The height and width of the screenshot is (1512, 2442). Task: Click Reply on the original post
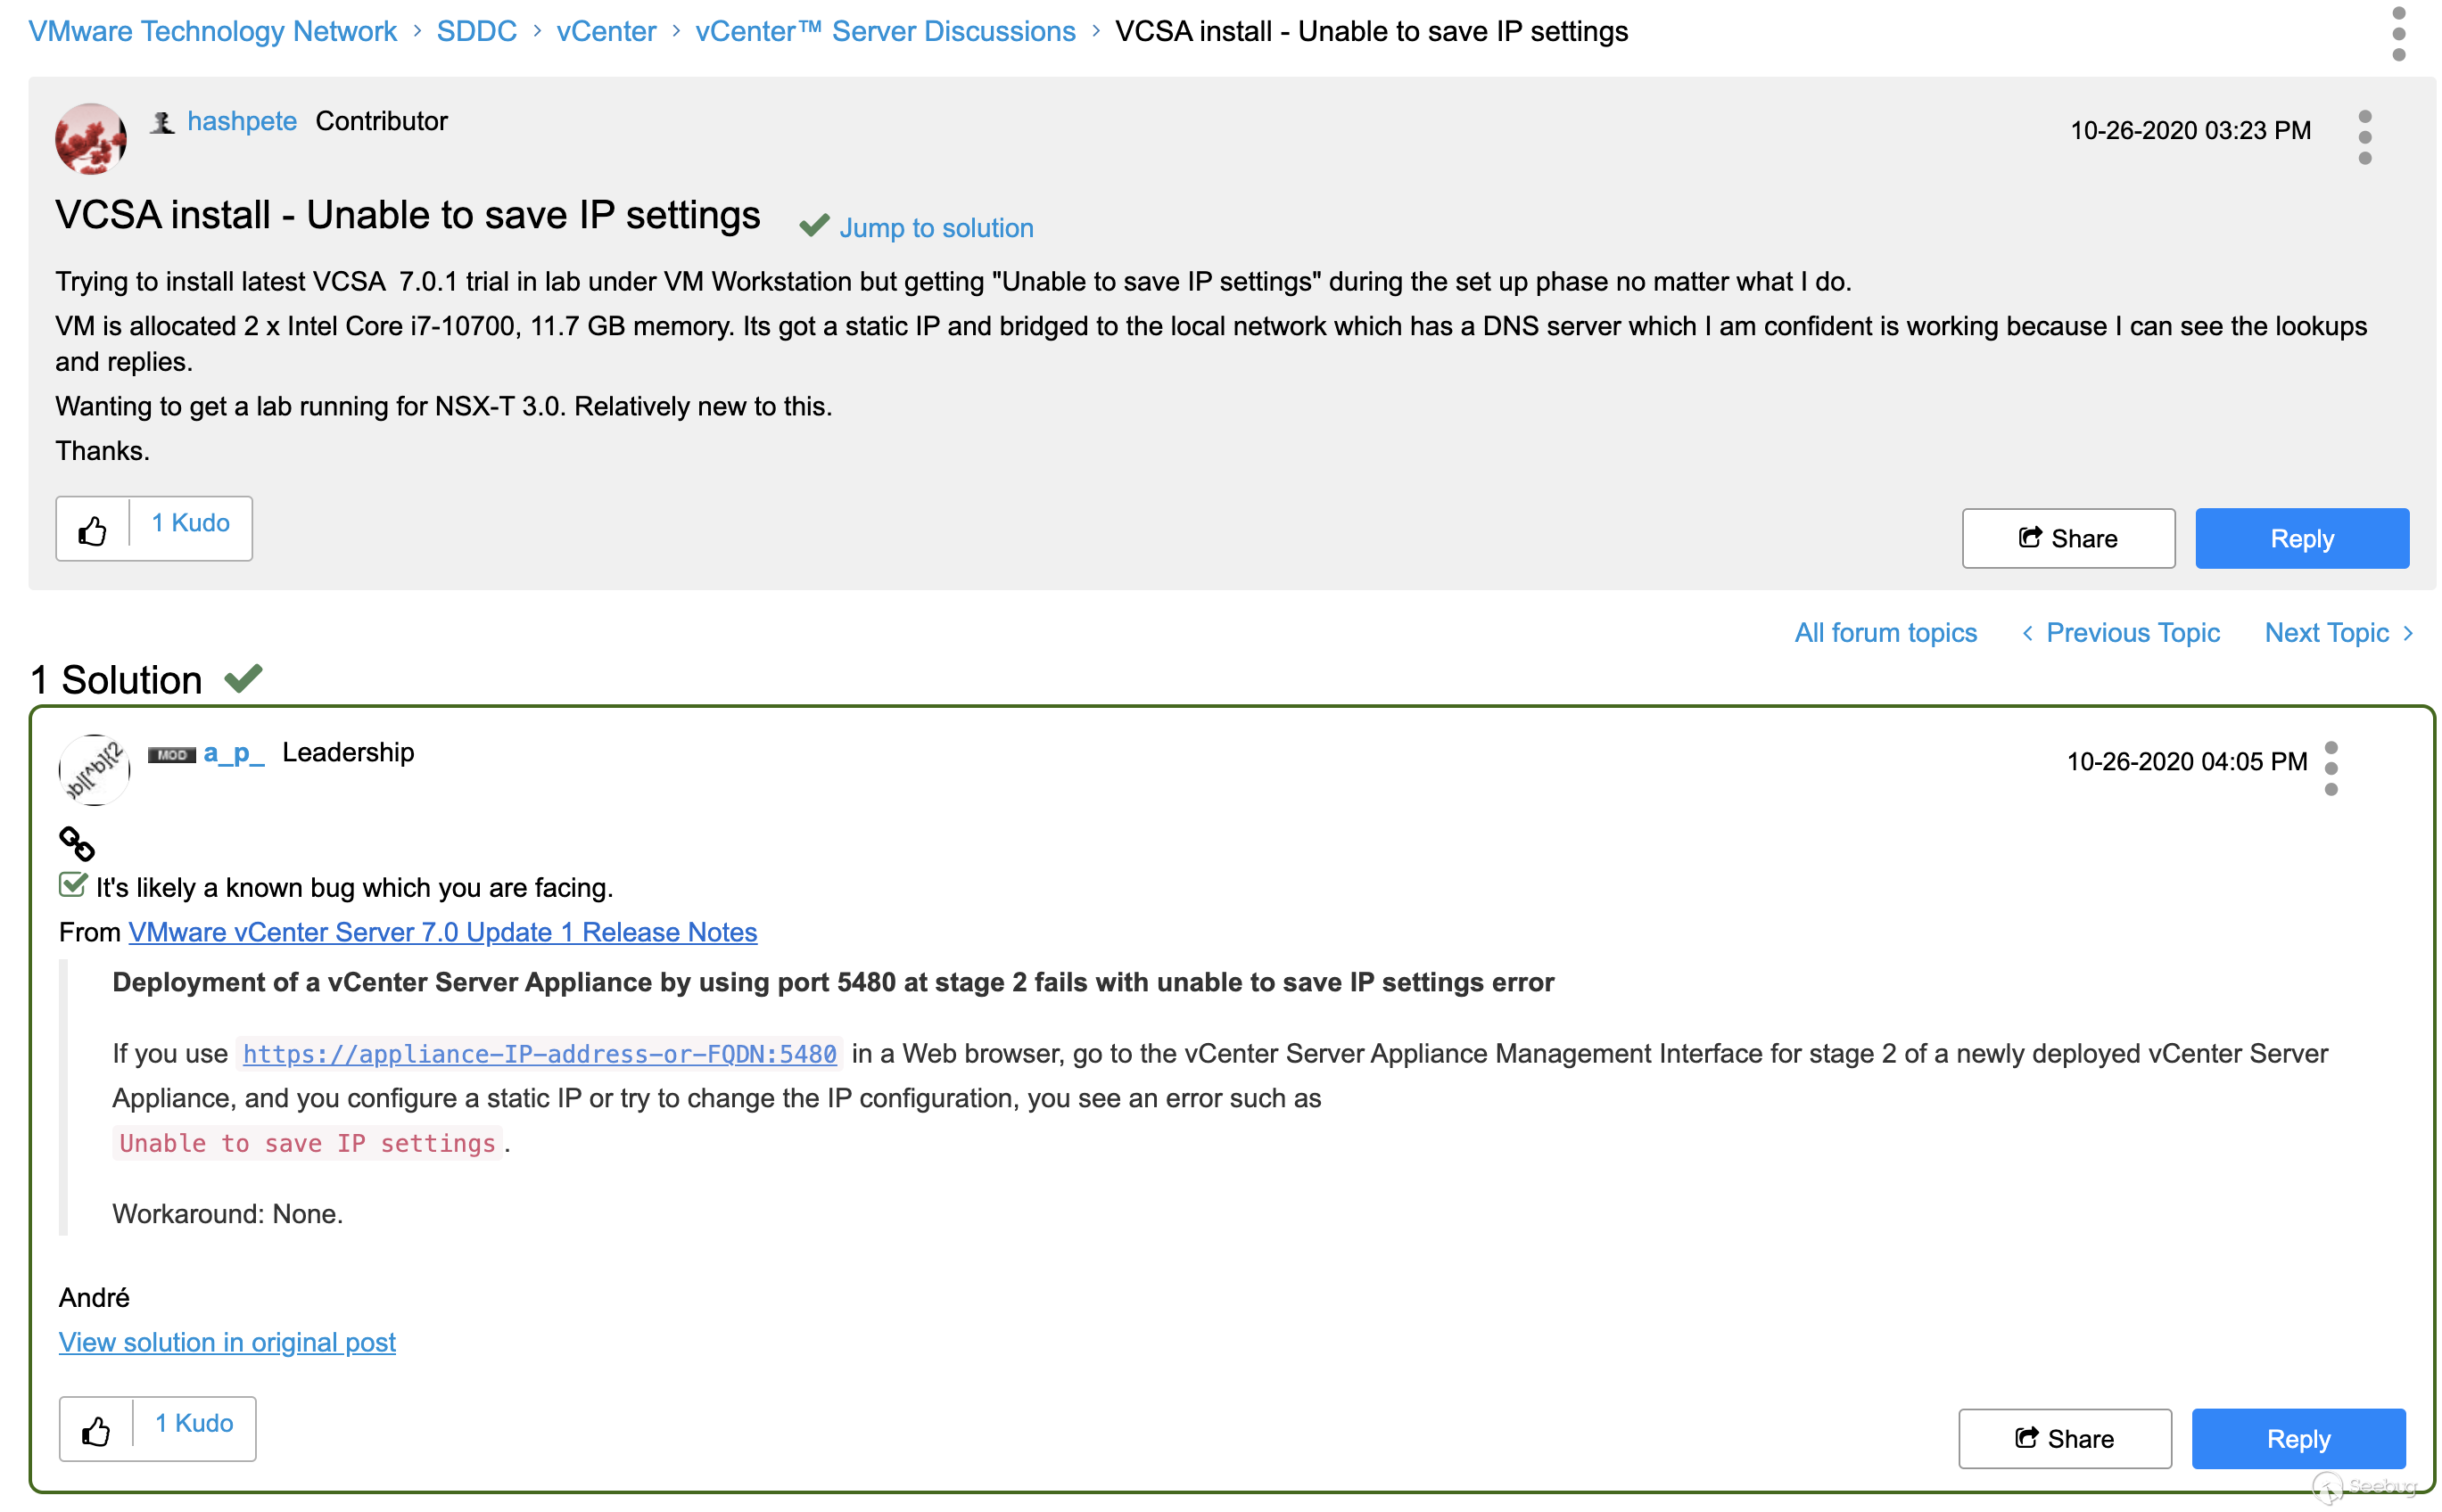2301,539
